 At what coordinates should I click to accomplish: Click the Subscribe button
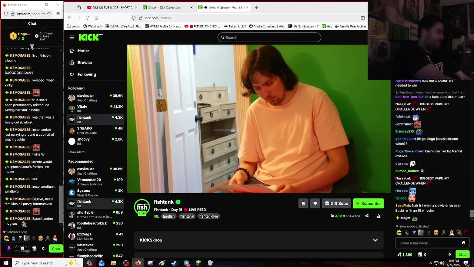pyautogui.click(x=368, y=203)
